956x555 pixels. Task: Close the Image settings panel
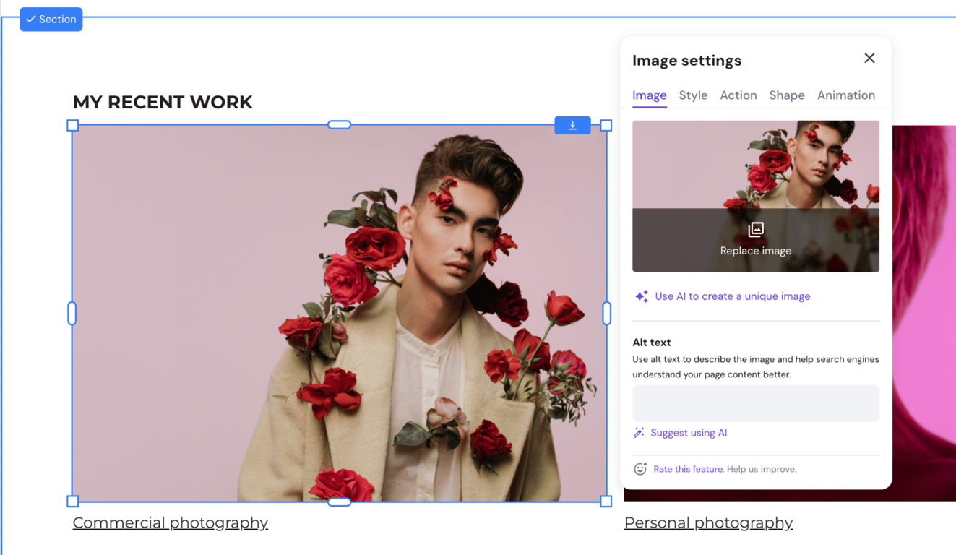coord(869,58)
